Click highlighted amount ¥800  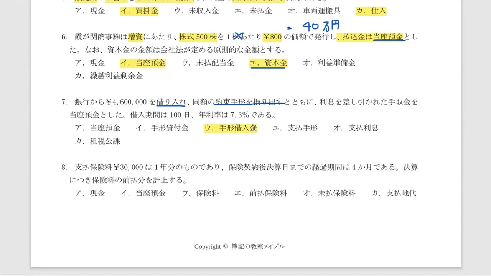pos(272,37)
